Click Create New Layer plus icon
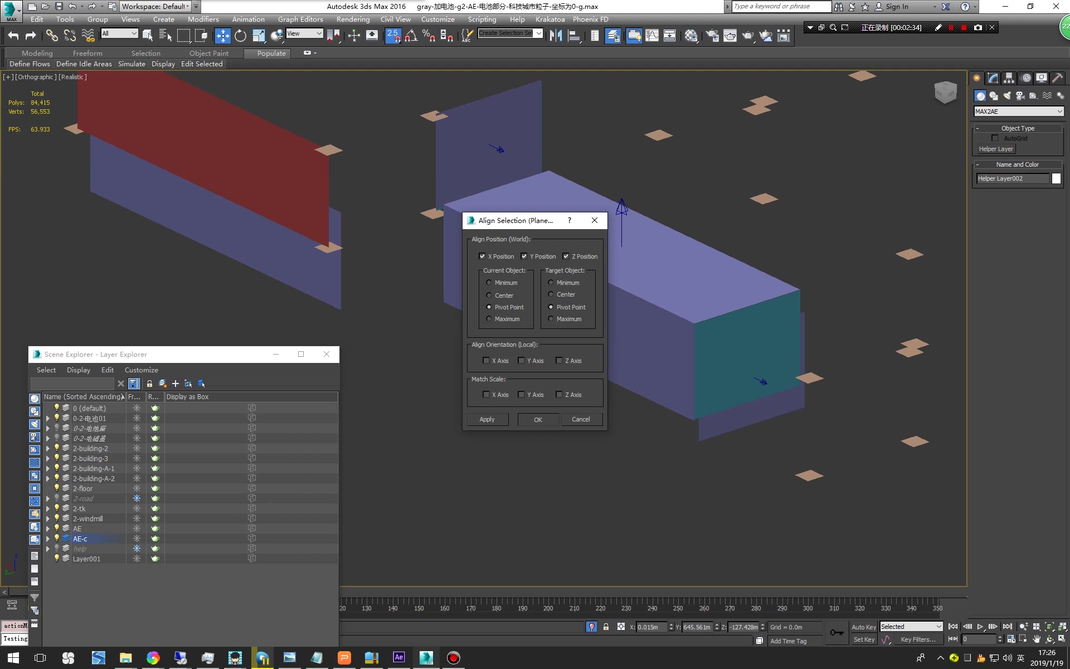This screenshot has width=1070, height=669. coord(176,384)
